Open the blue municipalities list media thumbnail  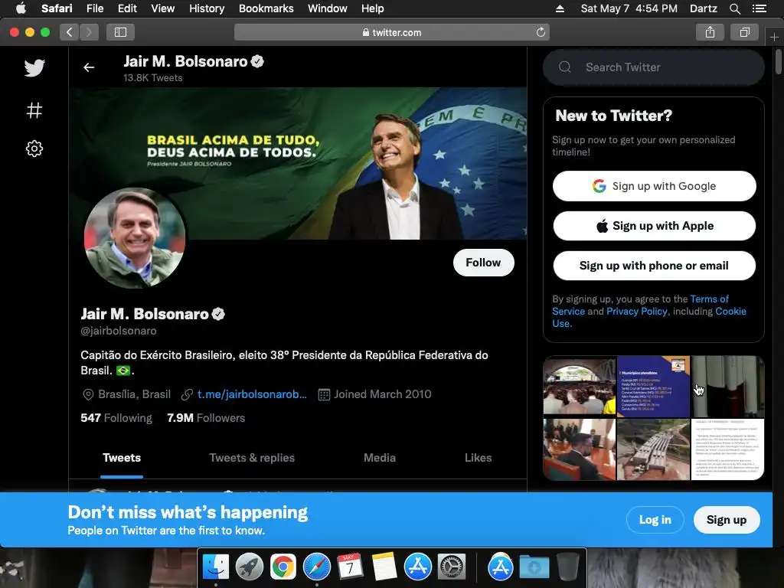[x=653, y=386]
